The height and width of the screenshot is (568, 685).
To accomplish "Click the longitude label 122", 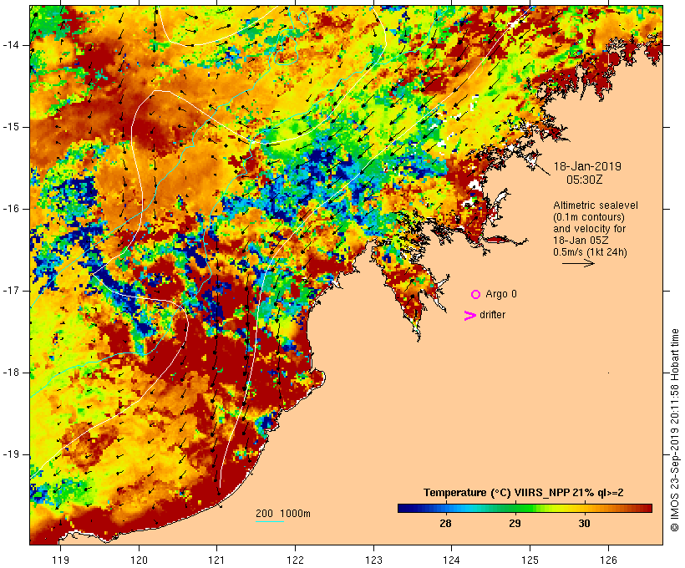I will pyautogui.click(x=296, y=560).
